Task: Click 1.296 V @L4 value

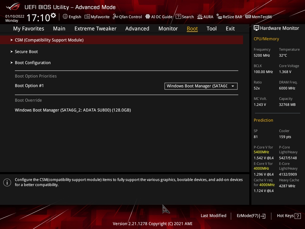Action: tap(264, 174)
